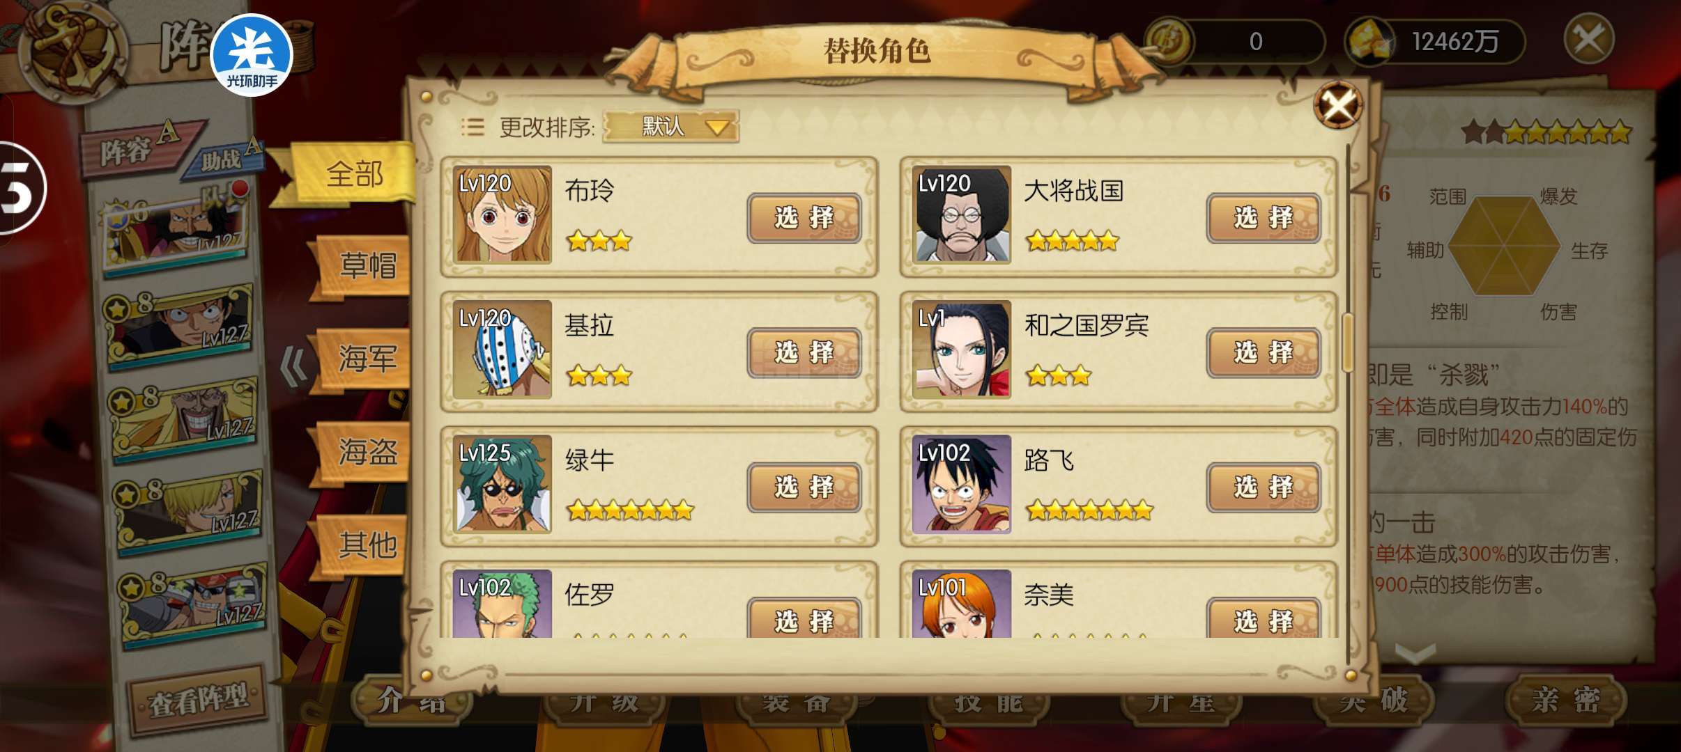Image resolution: width=1681 pixels, height=752 pixels.
Task: Click the 查看阵型 button
Action: click(x=199, y=699)
